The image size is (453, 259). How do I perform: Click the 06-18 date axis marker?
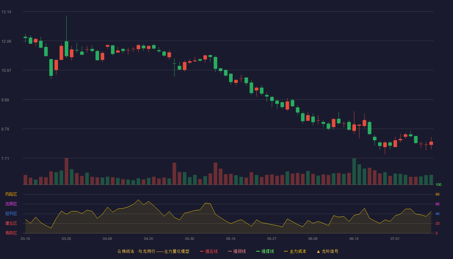(354, 239)
